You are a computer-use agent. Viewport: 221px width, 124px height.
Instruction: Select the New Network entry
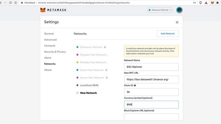88,93
